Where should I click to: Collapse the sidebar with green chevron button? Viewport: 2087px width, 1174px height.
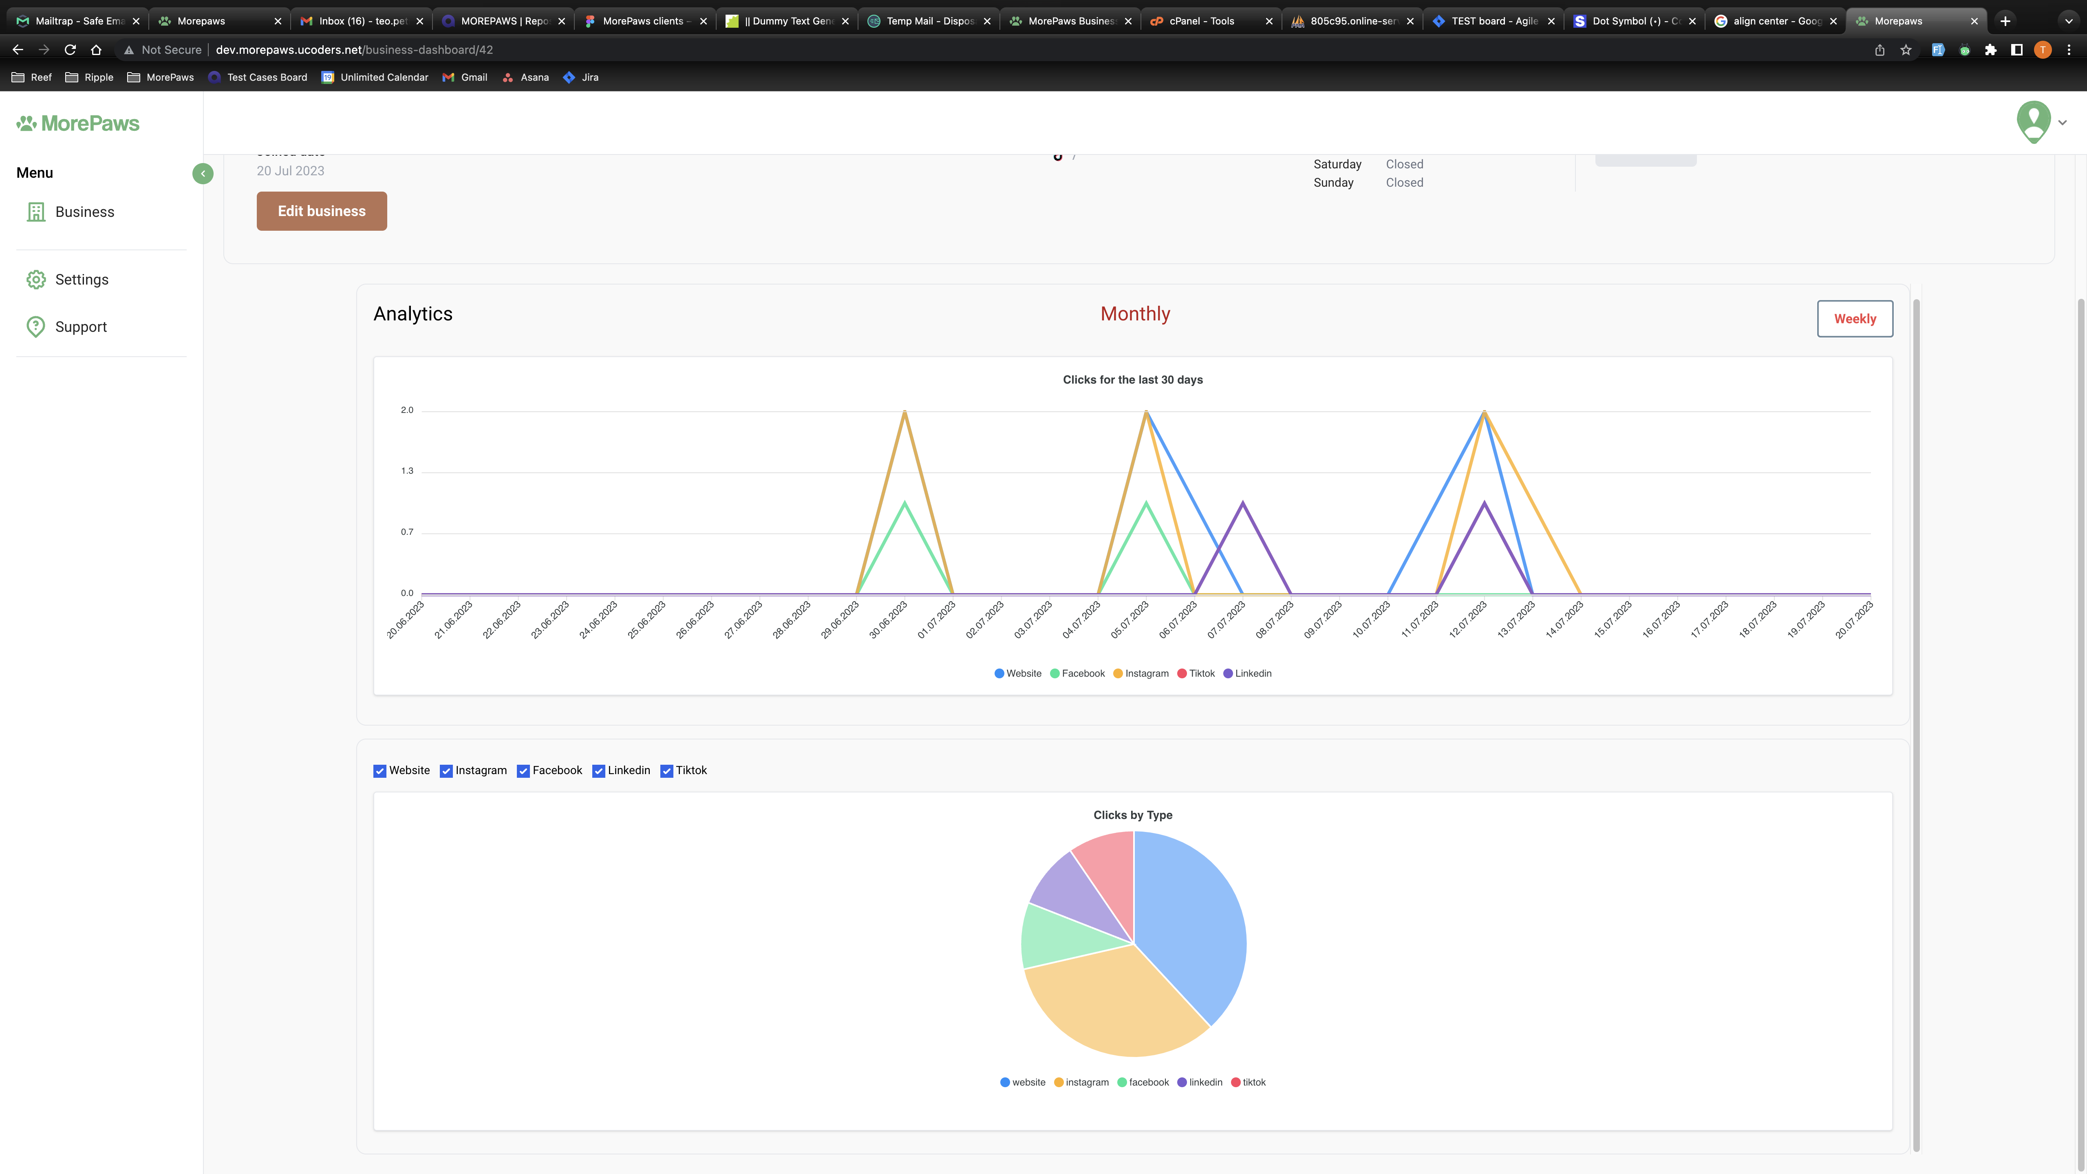[203, 173]
